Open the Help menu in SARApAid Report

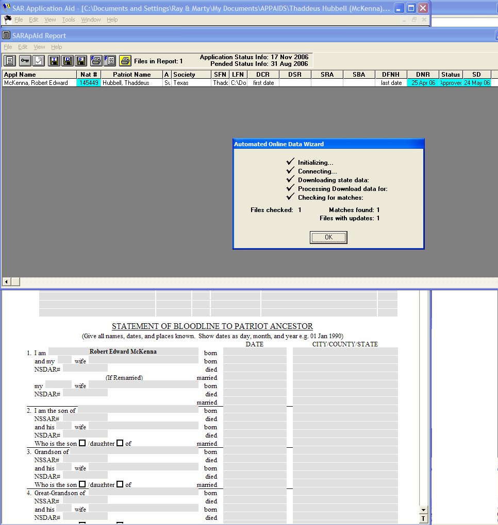click(x=57, y=47)
